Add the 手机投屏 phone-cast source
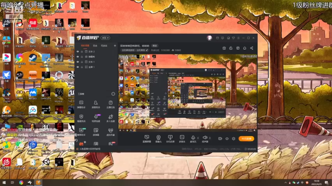Image resolution: width=332 pixels, height=186 pixels. (x=170, y=139)
